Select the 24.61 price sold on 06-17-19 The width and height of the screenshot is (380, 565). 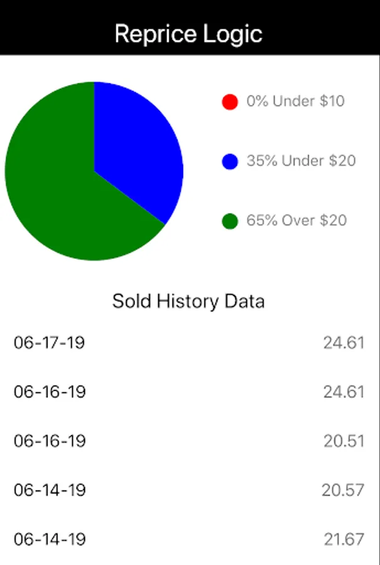[344, 343]
